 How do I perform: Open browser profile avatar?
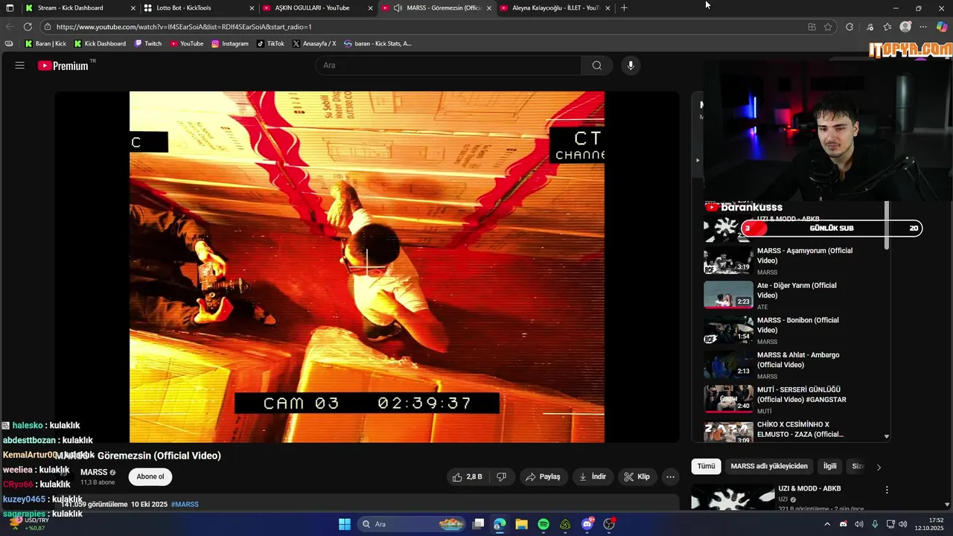(x=905, y=27)
